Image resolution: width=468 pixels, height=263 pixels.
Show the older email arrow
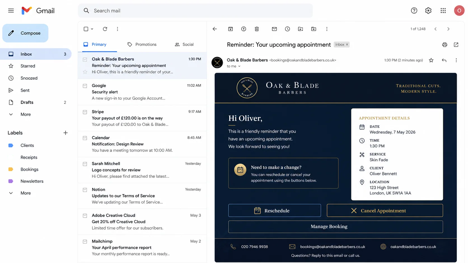pos(448,29)
